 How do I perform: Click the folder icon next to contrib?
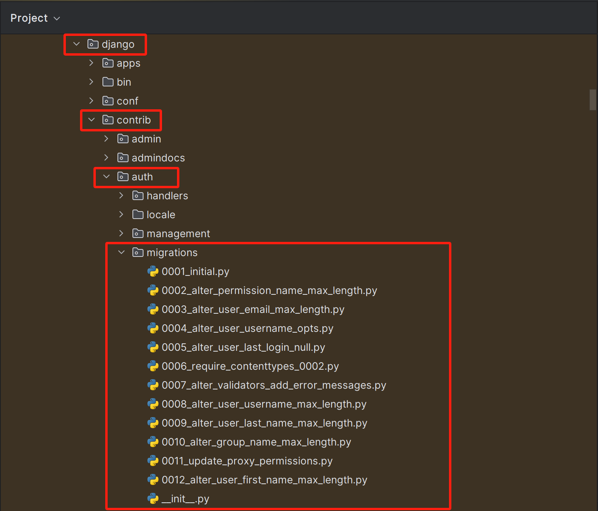point(108,120)
